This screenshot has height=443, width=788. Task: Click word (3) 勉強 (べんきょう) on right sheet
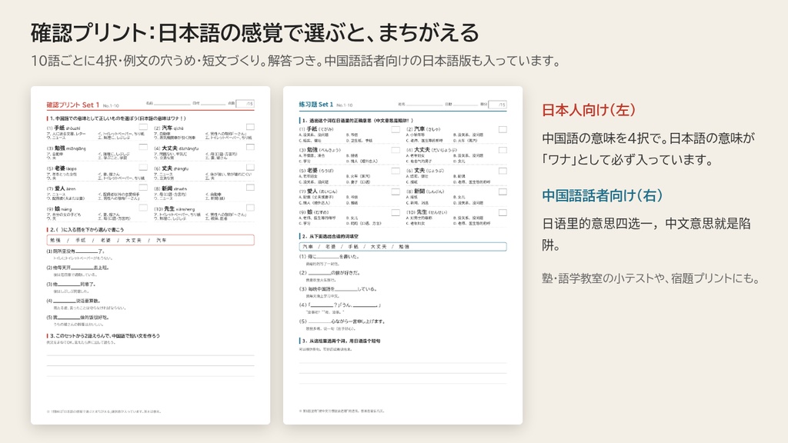click(x=320, y=150)
